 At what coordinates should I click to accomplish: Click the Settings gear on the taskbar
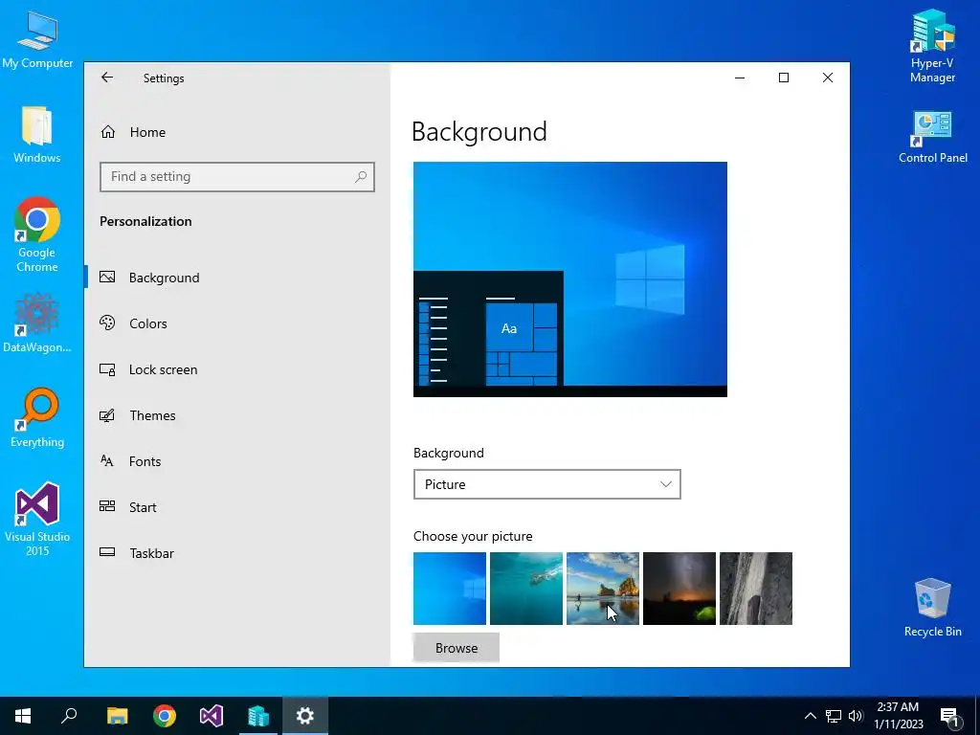(305, 716)
